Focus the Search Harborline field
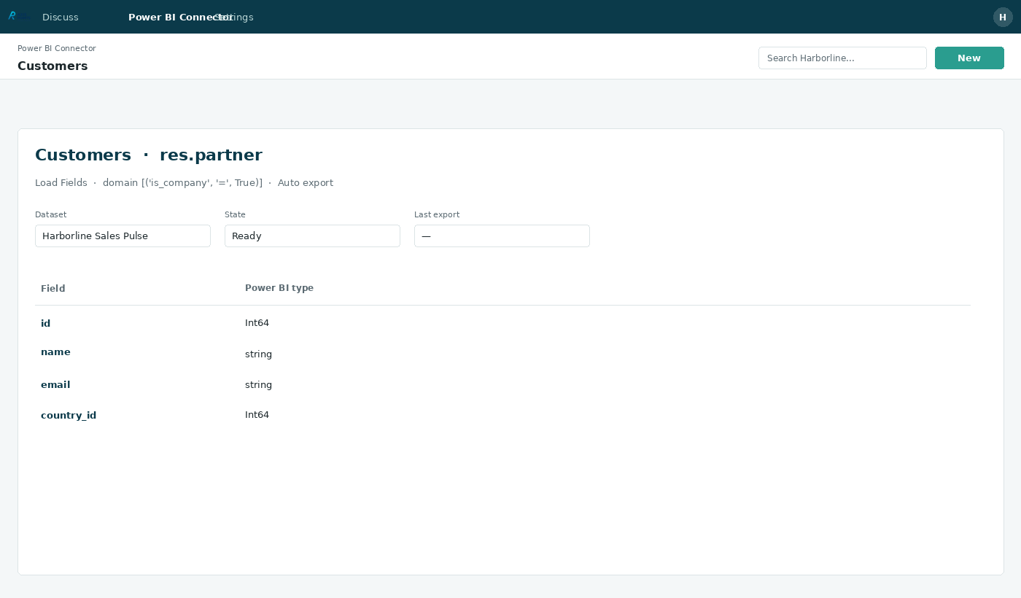1021x598 pixels. click(x=842, y=58)
